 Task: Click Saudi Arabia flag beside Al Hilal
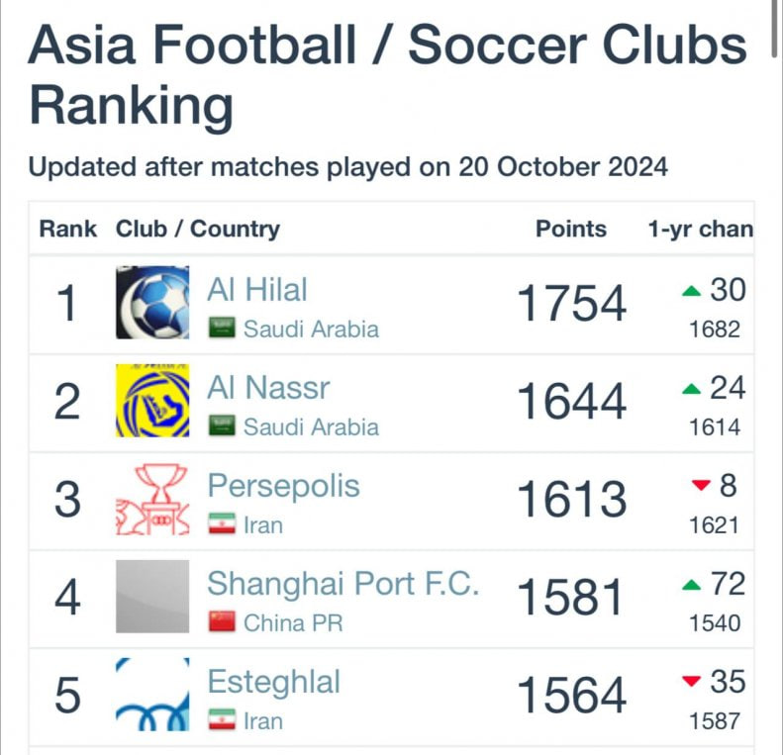click(x=222, y=329)
